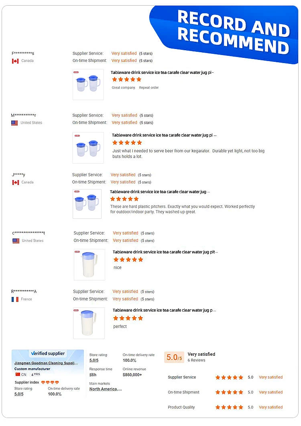Click the five-star rating in the Canada F**********s review
301x426 pixels.
[x=126, y=79]
